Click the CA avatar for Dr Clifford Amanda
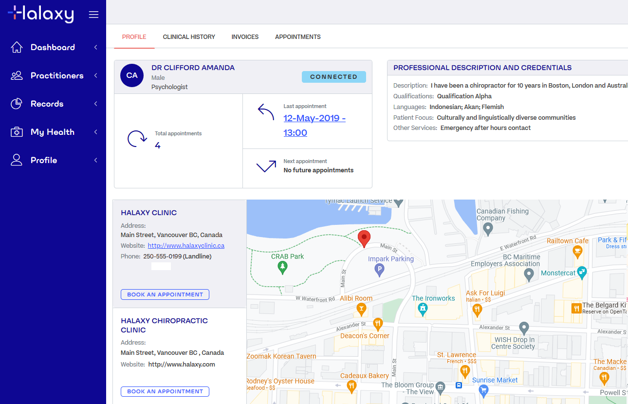 (x=131, y=76)
